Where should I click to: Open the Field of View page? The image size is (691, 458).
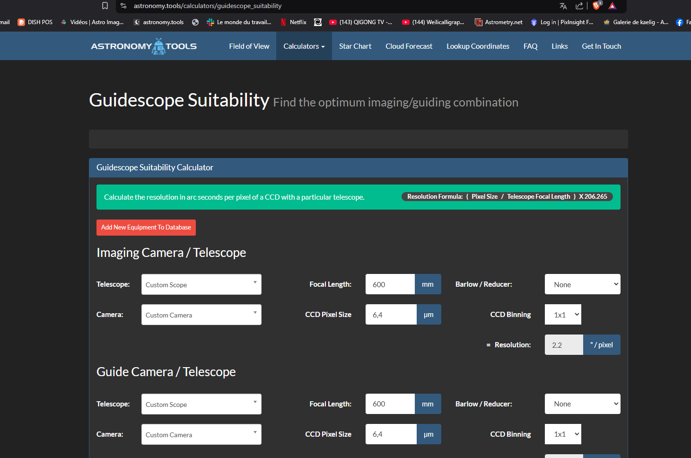[x=249, y=46]
